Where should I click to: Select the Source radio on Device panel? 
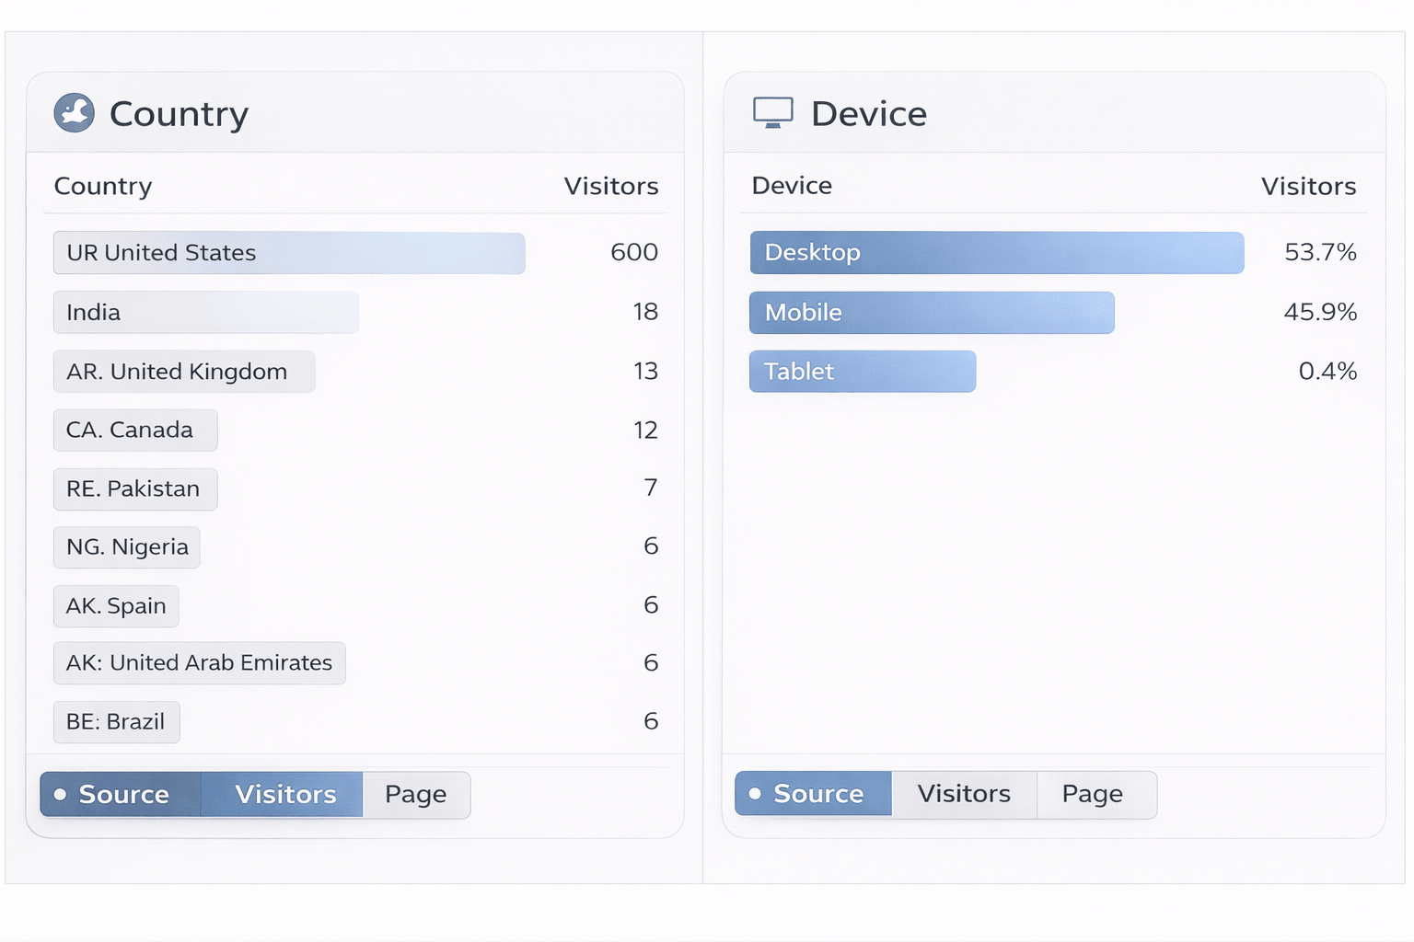pyautogui.click(x=812, y=793)
